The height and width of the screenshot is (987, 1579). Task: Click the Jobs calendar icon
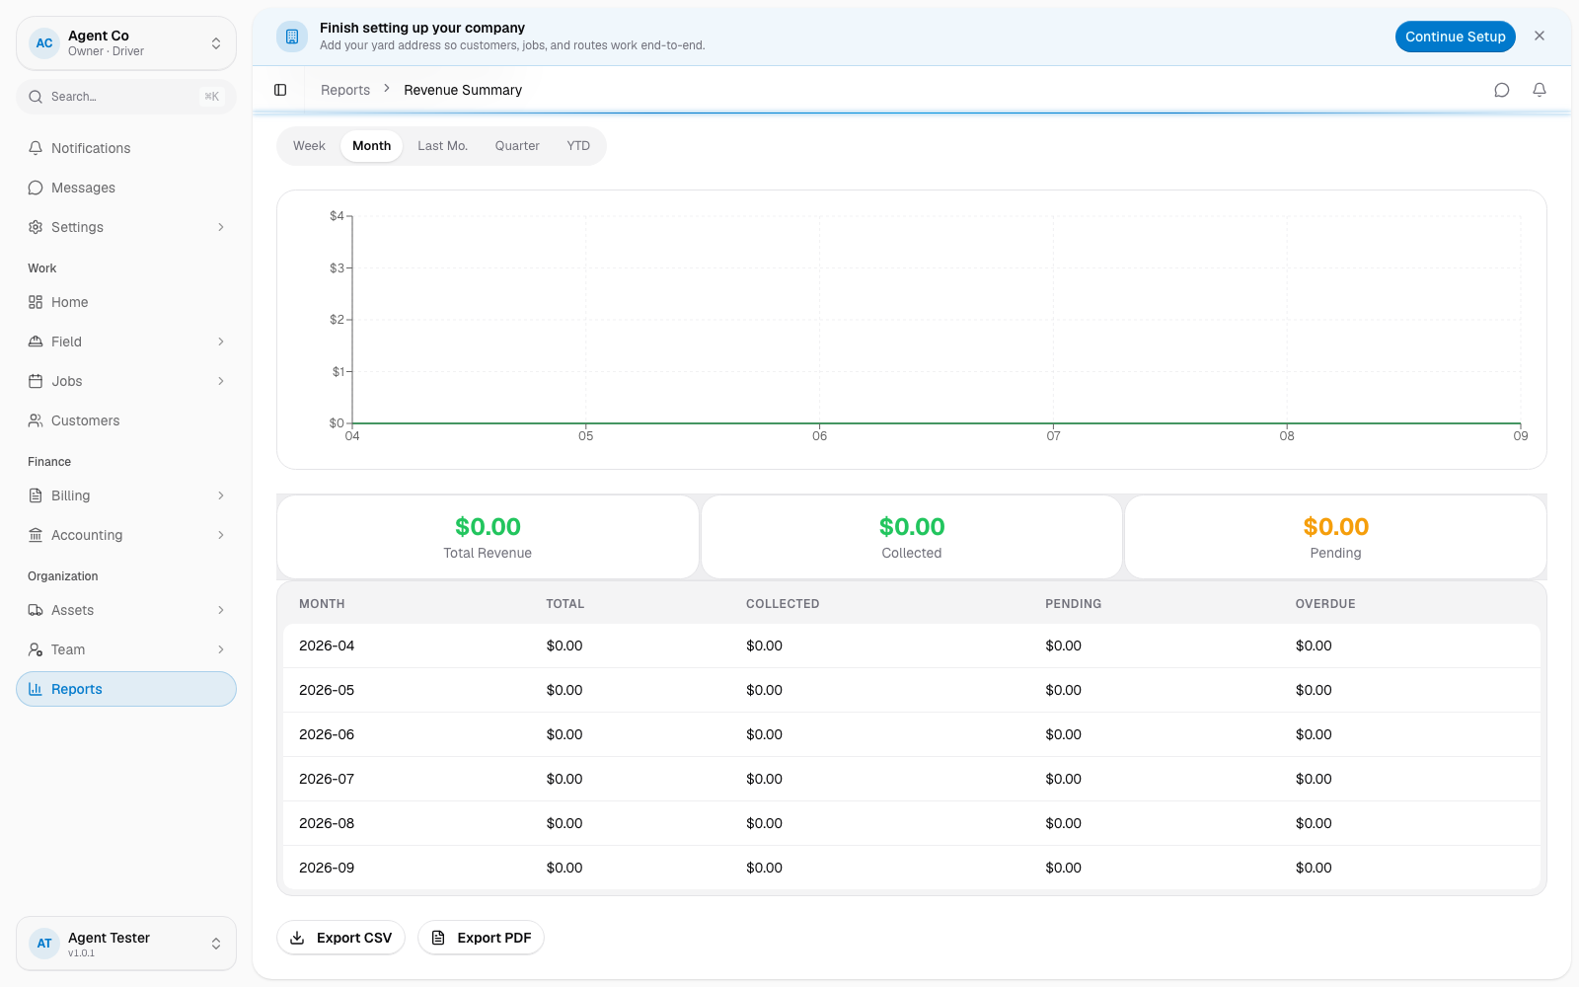coord(36,381)
